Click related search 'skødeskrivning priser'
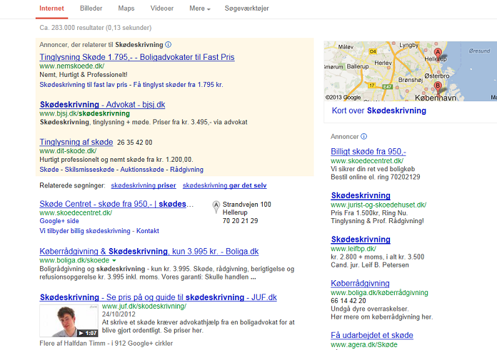The image size is (497, 350). click(x=143, y=186)
